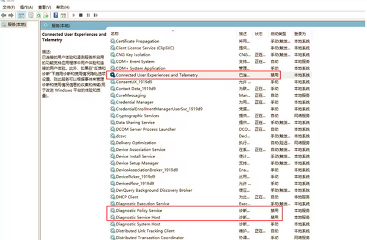Click gear icon beside Diagnostic Policy Service
367x240 pixels.
pyautogui.click(x=113, y=211)
